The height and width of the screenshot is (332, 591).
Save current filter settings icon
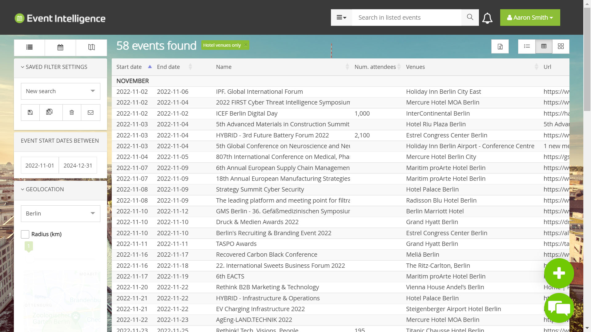point(30,113)
